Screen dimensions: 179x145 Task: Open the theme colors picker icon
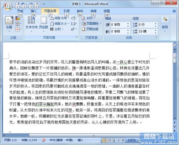17,18
